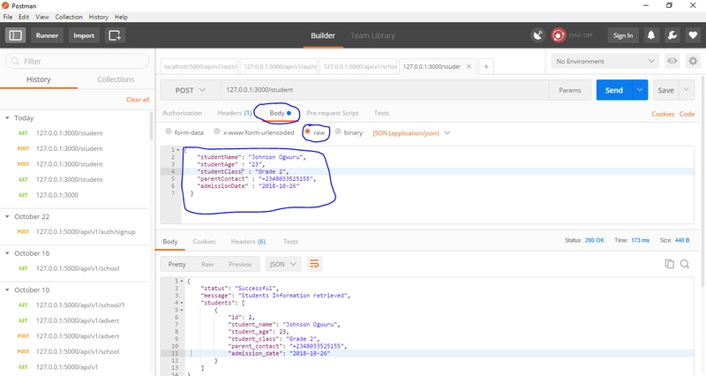Click the request URL input field
Viewport: 706px width, 376px height.
pyautogui.click(x=379, y=90)
